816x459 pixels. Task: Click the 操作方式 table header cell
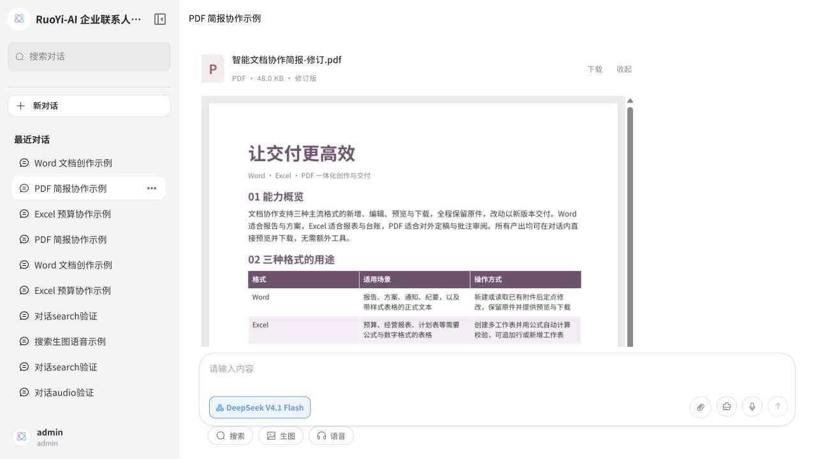(525, 279)
